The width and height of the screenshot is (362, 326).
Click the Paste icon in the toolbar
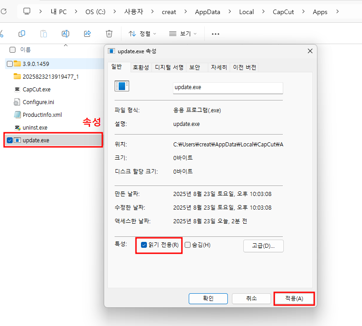43,34
